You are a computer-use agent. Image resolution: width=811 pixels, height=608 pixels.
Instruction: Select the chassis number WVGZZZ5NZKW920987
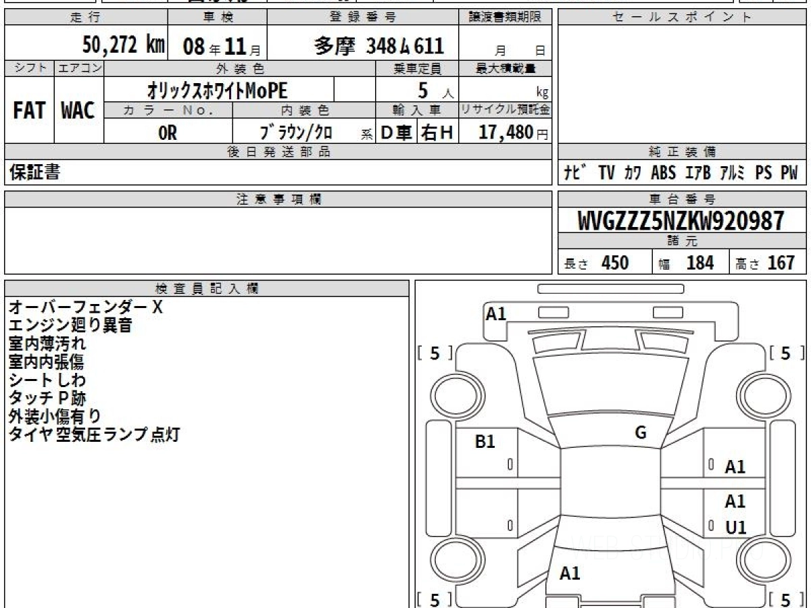(x=681, y=220)
